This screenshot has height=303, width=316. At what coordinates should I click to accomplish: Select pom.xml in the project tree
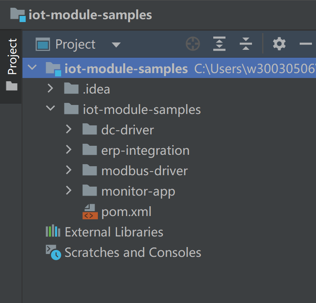126,212
